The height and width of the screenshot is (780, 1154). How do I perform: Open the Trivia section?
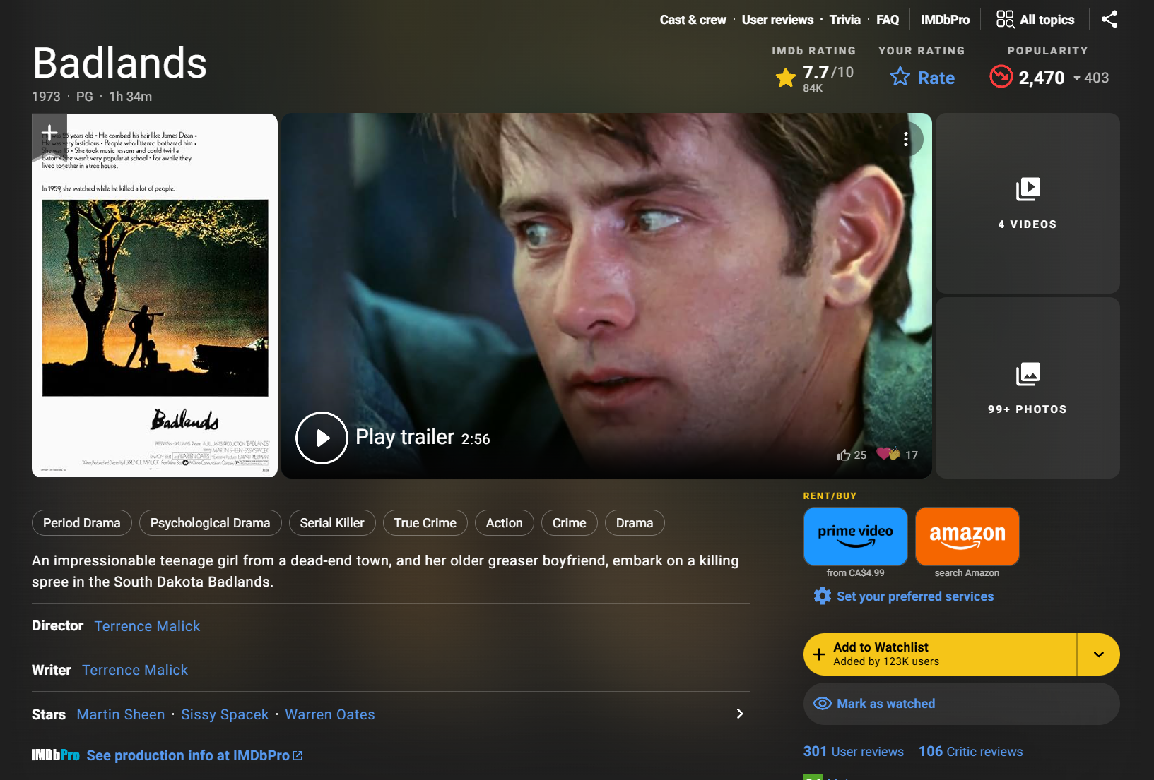pyautogui.click(x=845, y=20)
